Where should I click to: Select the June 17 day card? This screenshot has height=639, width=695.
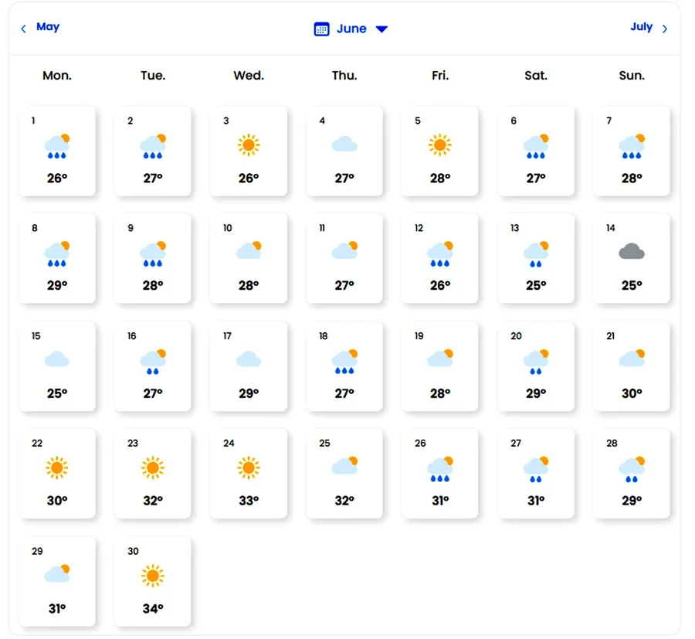[x=249, y=366]
